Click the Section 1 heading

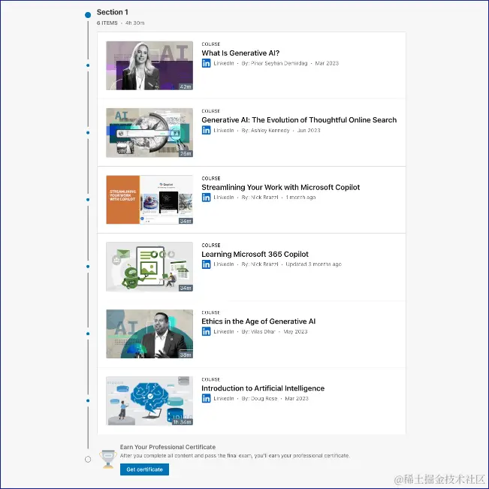112,12
